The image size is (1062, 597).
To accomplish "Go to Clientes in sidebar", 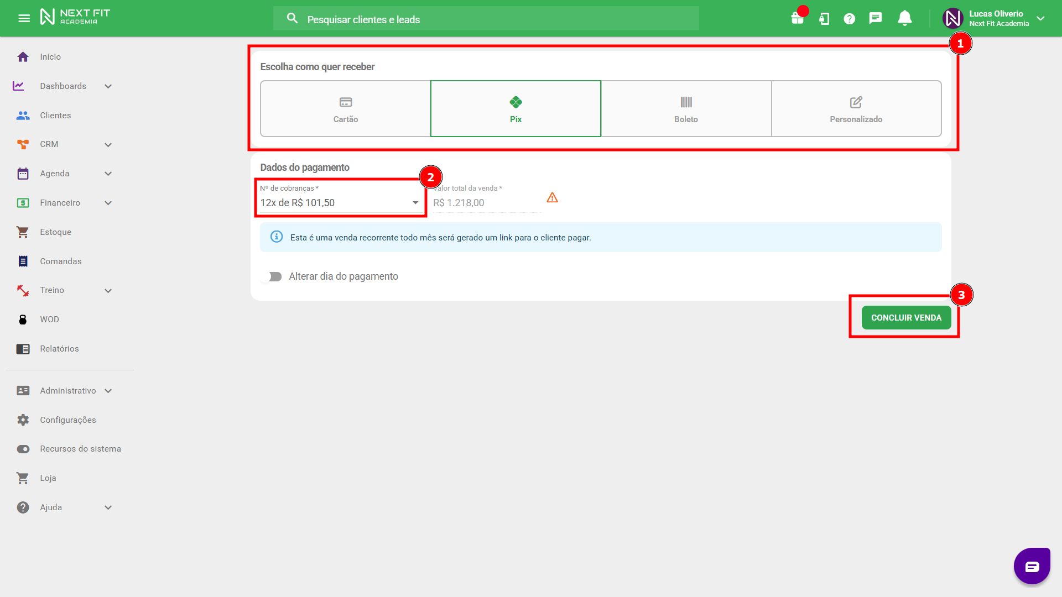I will (55, 116).
